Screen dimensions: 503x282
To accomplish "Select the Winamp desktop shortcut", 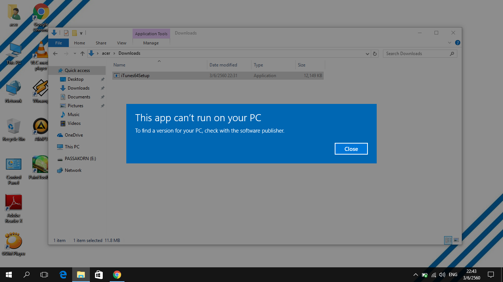I will point(41,91).
